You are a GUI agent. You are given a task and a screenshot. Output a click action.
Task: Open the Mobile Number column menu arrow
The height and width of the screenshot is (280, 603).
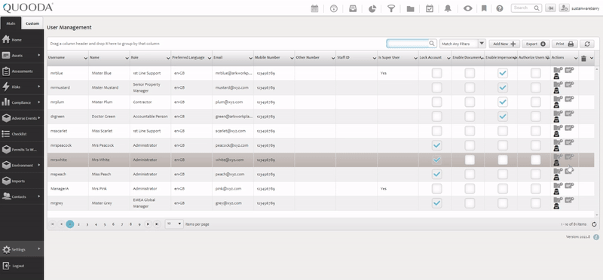click(292, 58)
